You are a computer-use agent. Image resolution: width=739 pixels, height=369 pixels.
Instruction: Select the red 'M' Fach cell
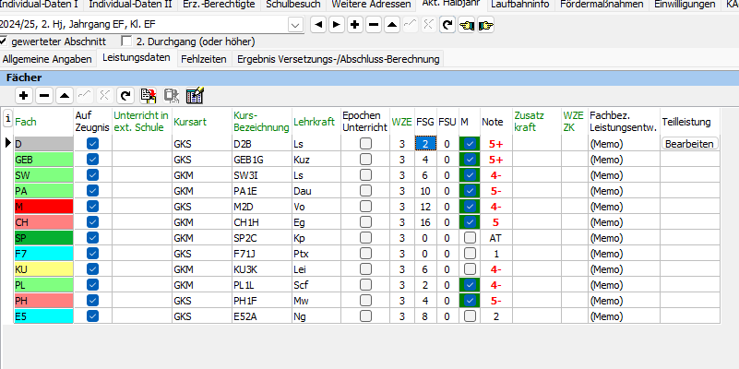[x=44, y=207]
